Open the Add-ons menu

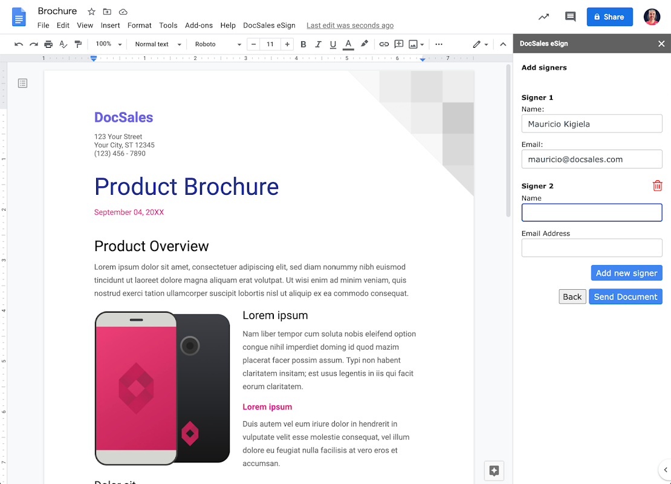coord(198,25)
